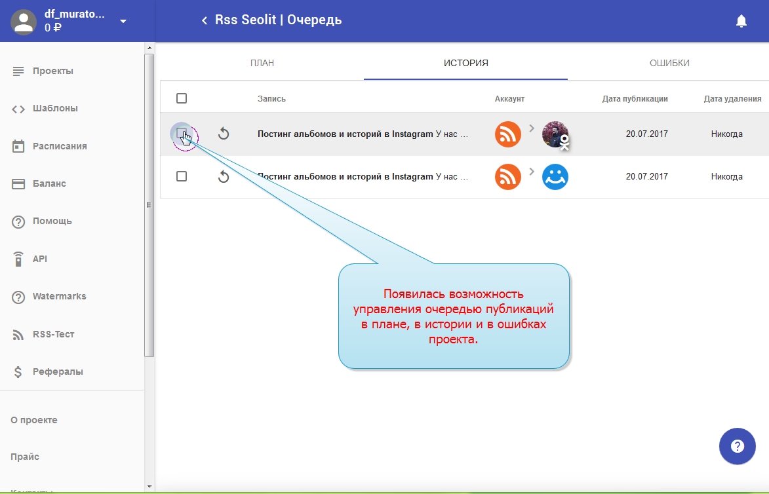Switch to the Ошибки tab
This screenshot has width=769, height=494.
click(x=669, y=64)
